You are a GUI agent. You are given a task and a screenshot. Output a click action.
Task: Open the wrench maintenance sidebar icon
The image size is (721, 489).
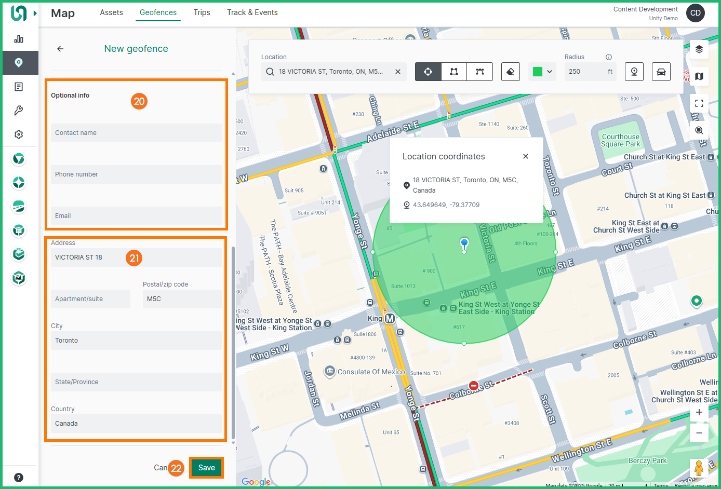[19, 111]
